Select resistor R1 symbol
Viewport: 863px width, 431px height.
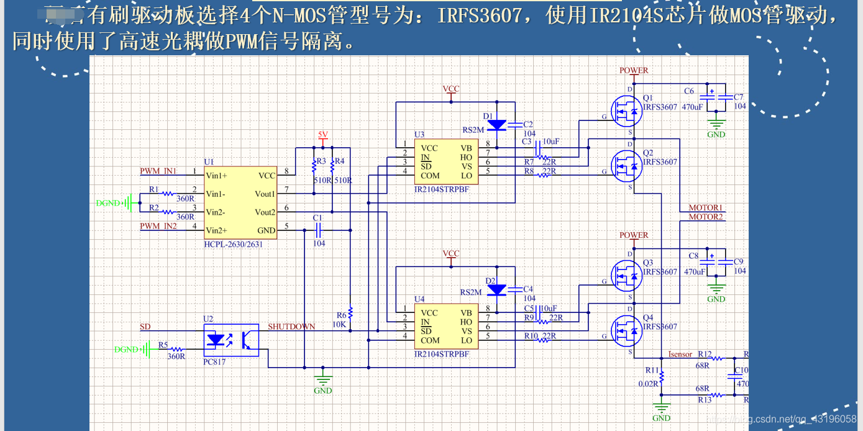(168, 193)
